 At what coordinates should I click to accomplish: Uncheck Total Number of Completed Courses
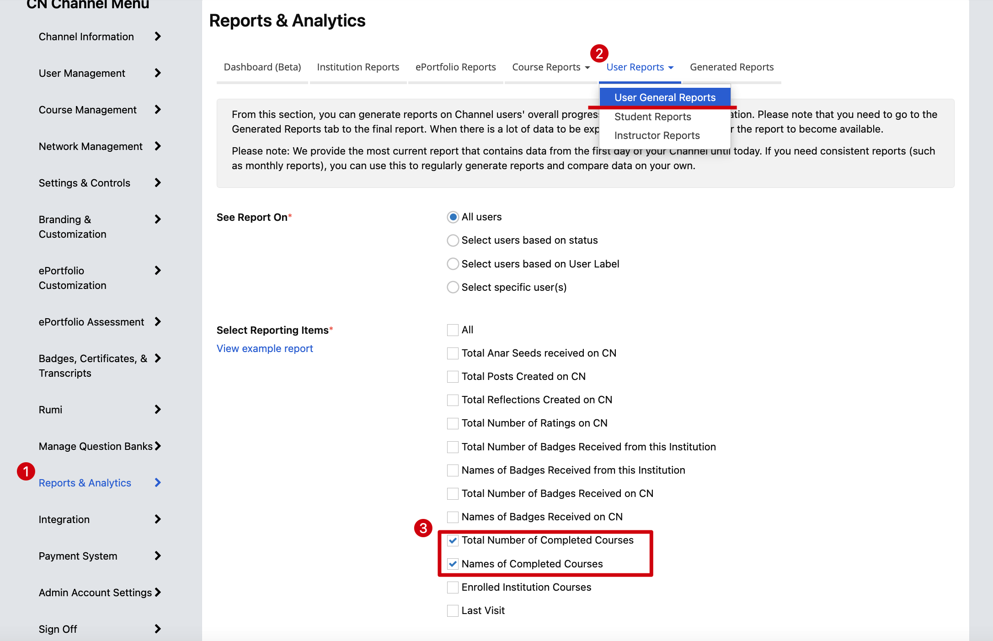tap(453, 540)
